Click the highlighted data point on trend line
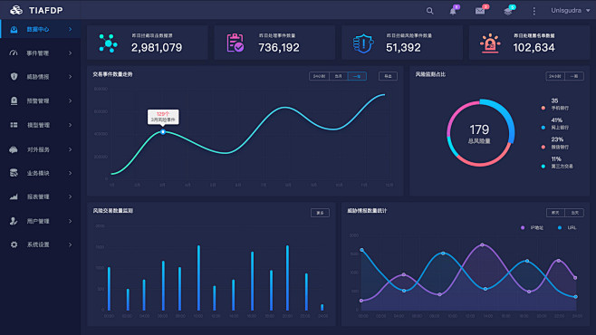 point(163,132)
